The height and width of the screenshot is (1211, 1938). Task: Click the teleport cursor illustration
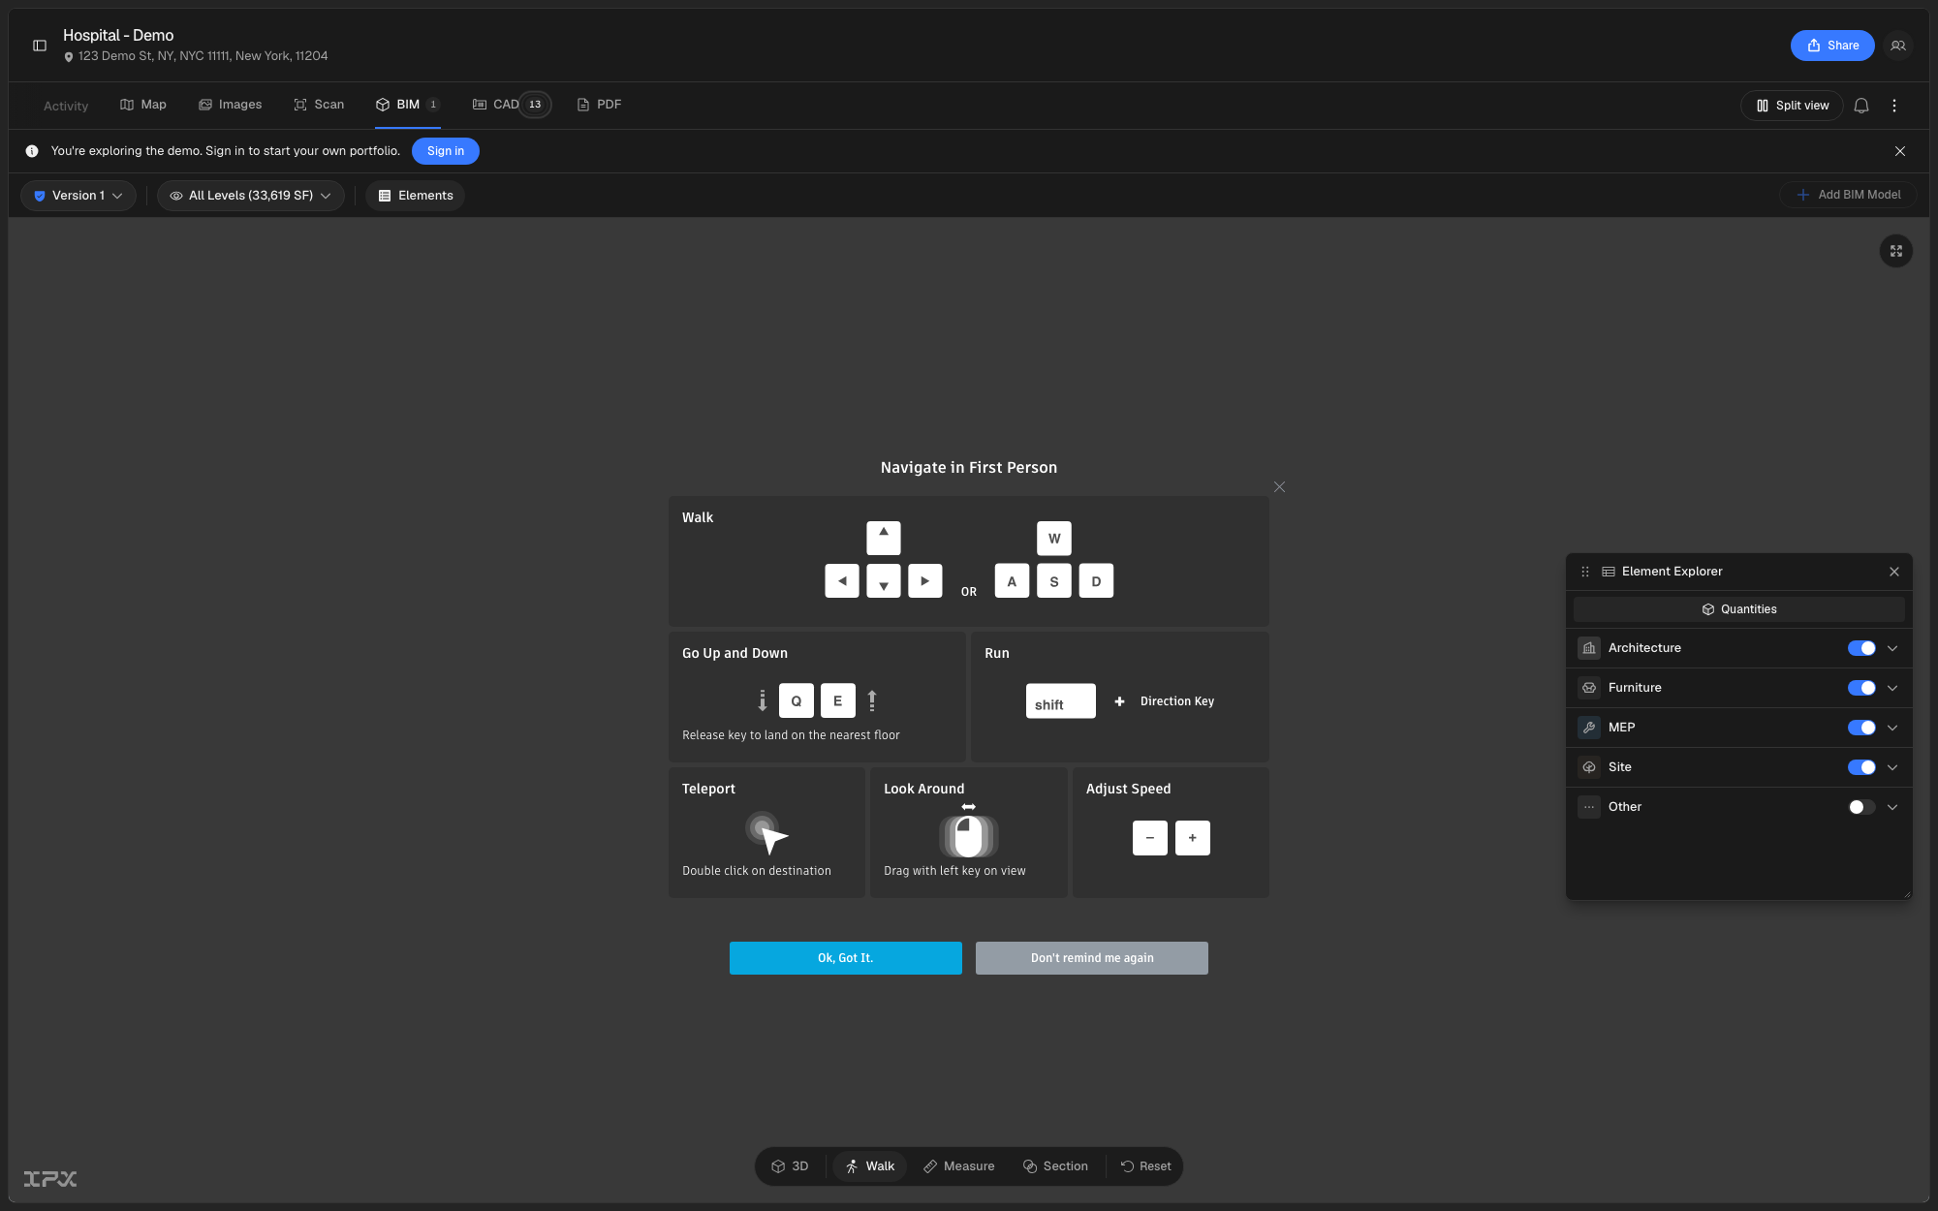click(x=766, y=832)
